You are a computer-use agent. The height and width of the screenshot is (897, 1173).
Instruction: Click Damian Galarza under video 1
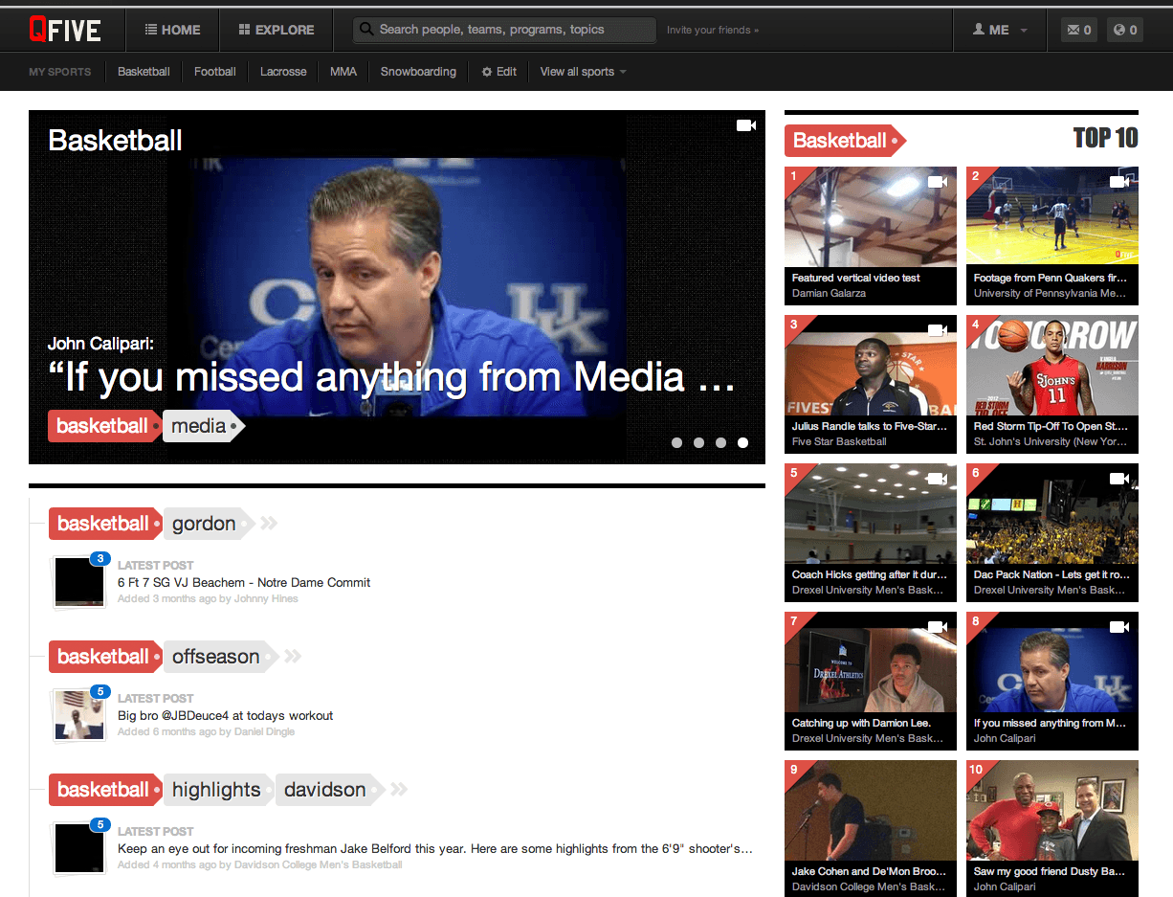pyautogui.click(x=829, y=293)
